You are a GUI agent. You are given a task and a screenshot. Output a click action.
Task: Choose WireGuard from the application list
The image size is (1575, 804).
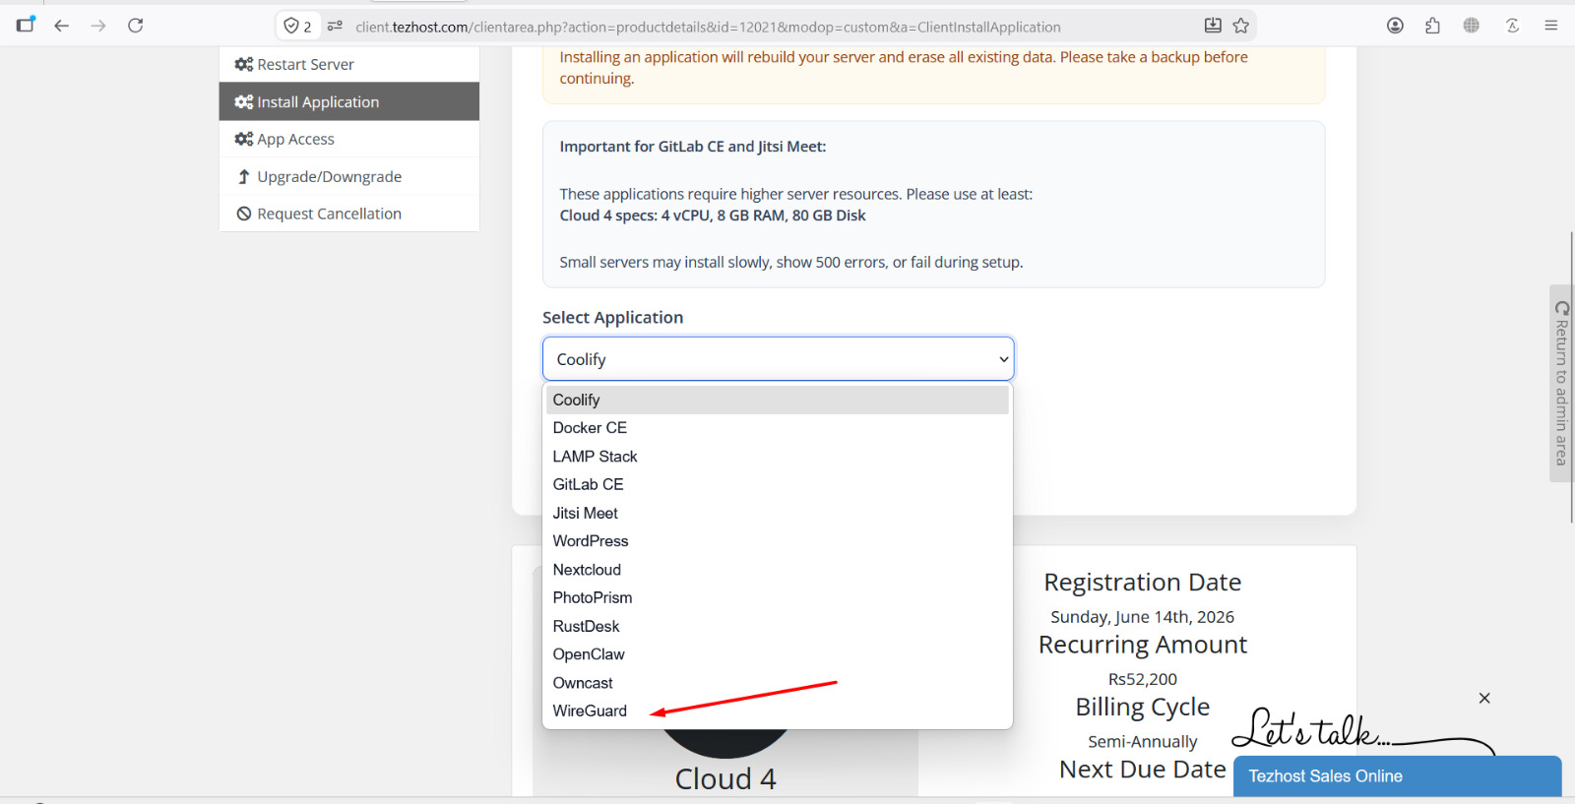point(778,711)
